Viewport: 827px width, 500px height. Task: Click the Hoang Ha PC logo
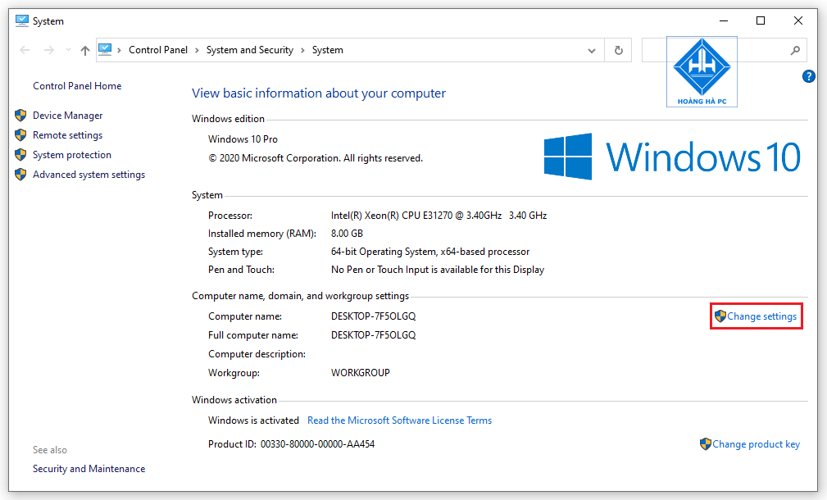click(x=702, y=71)
